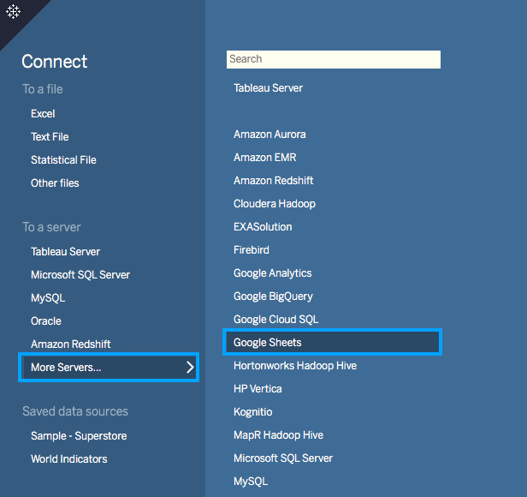The width and height of the screenshot is (527, 497).
Task: Click the Search input field
Action: (333, 59)
